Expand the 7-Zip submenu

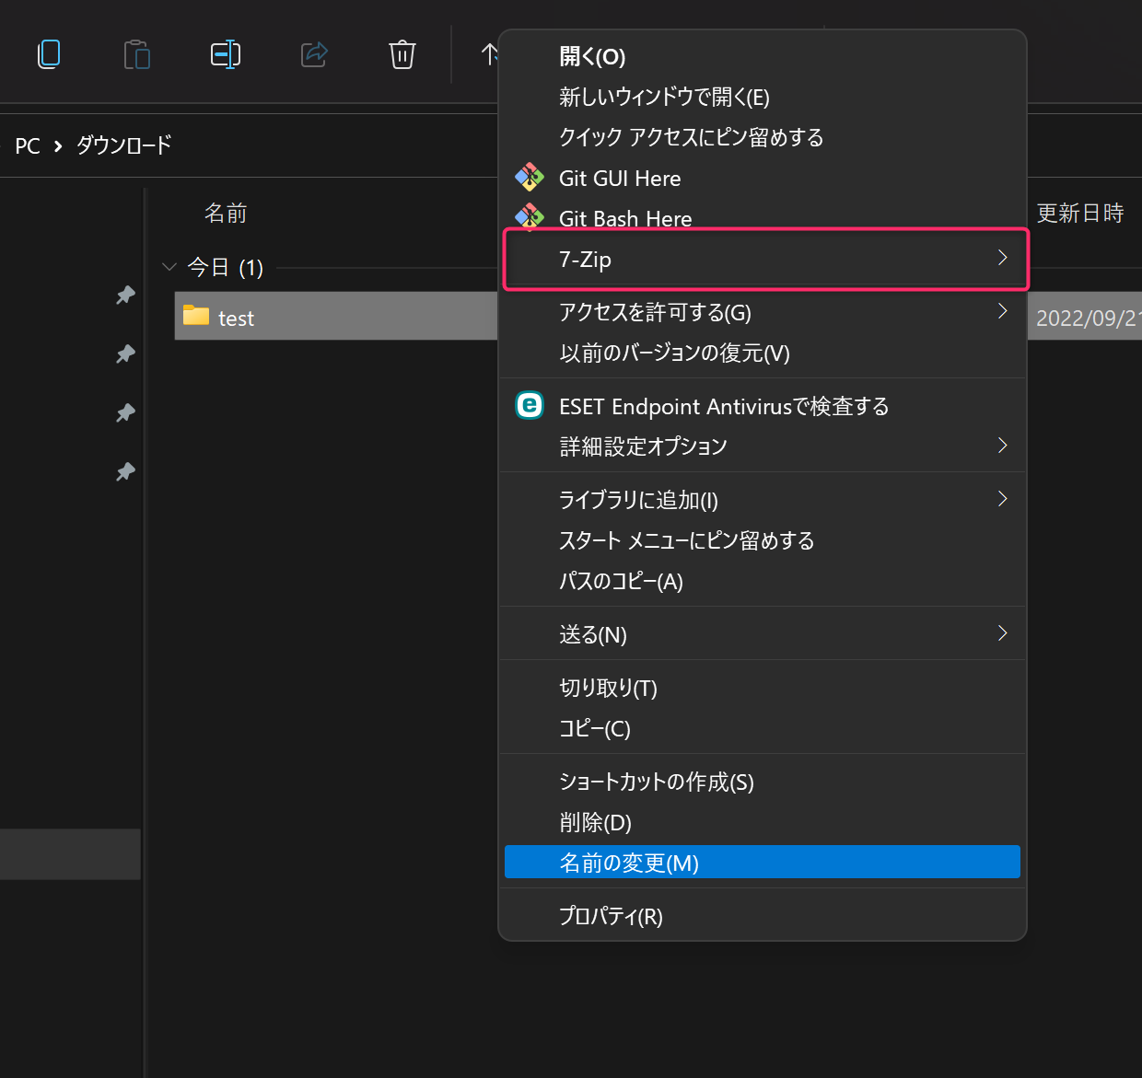point(764,260)
